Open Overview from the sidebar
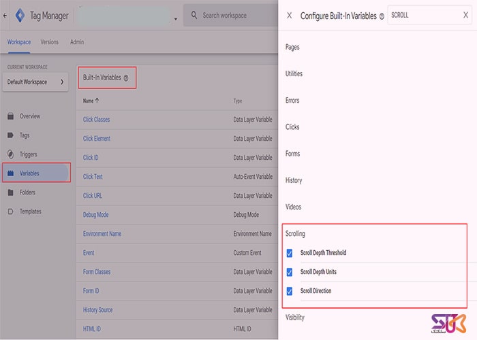This screenshot has width=477, height=340. pyautogui.click(x=30, y=116)
